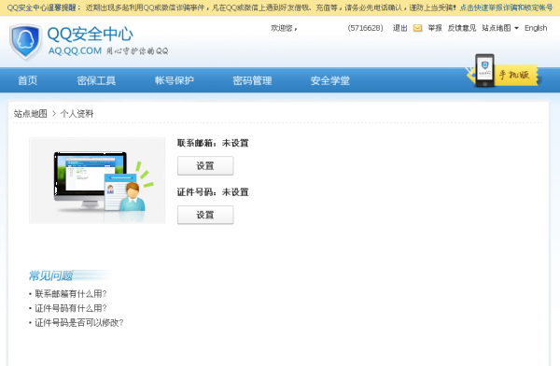
Task: Open FAQ 证件号码是否可以修改?
Action: (x=79, y=322)
